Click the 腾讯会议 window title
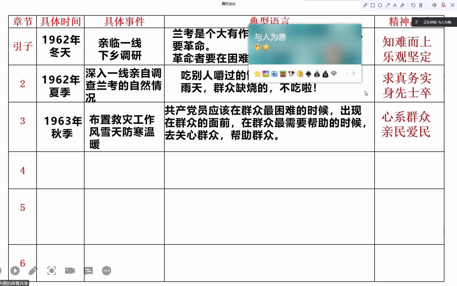This screenshot has width=457, height=286. 228,4
